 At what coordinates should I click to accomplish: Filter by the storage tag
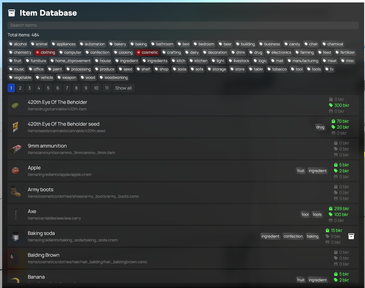[217, 69]
